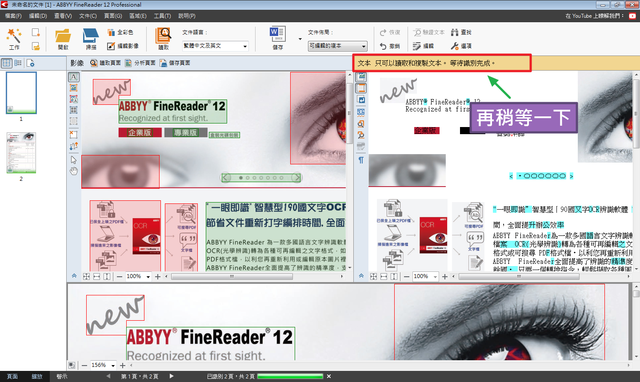Screen dimensions: 640x382
Task: Open the 工具(T) menu
Action: (x=162, y=16)
